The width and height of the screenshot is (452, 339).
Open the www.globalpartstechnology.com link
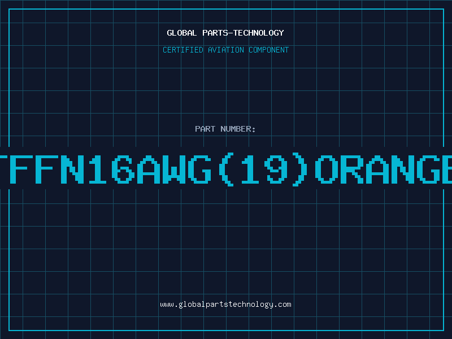coord(225,305)
